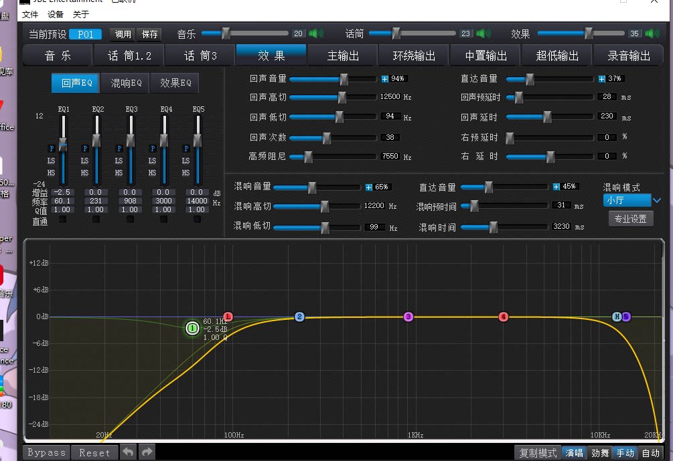Open the P01 current preset selector
Viewport: 673px width, 461px height.
(x=85, y=34)
